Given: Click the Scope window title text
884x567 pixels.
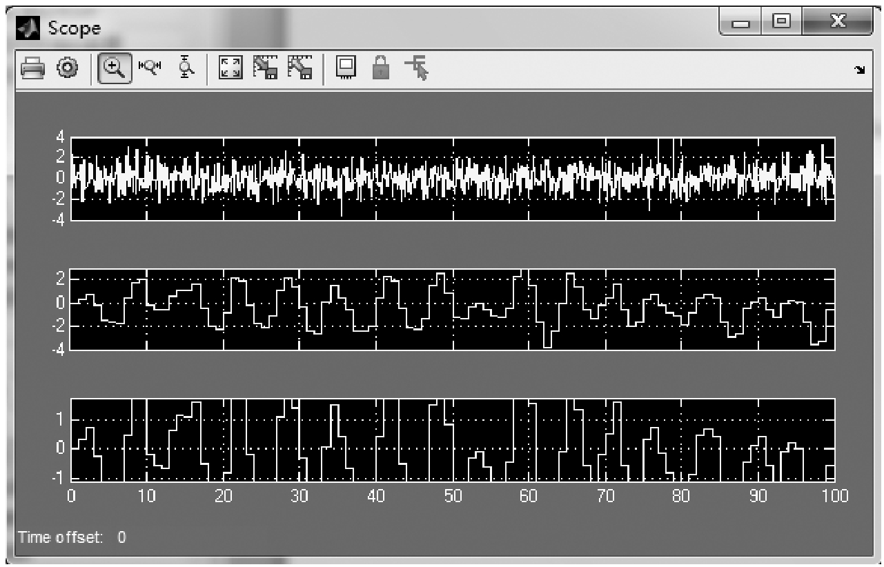Looking at the screenshot, I should point(74,28).
